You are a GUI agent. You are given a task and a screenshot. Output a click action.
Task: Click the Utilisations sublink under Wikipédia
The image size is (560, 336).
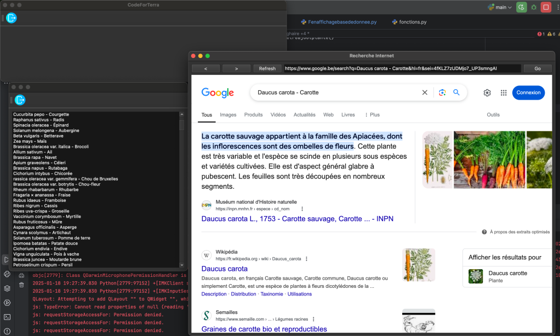coord(300,294)
